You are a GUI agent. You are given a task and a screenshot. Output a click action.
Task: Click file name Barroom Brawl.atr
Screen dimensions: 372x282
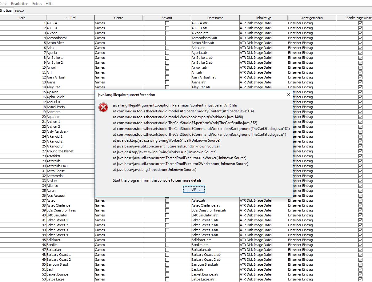[215, 264]
